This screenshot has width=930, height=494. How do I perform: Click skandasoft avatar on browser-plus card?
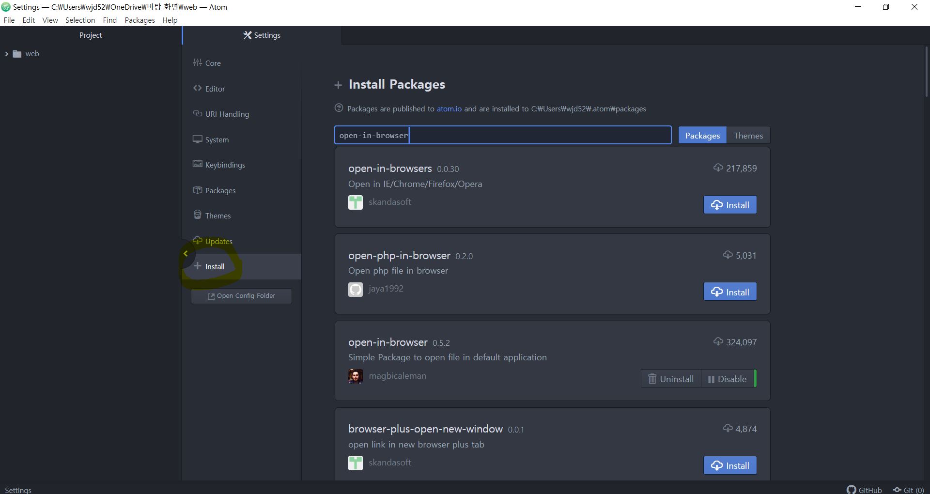point(356,463)
